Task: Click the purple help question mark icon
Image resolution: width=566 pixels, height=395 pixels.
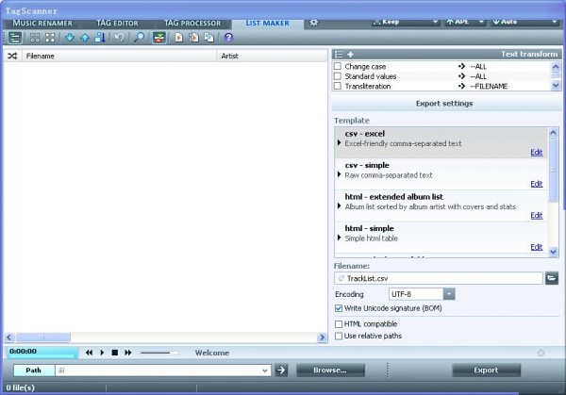Action: click(228, 38)
